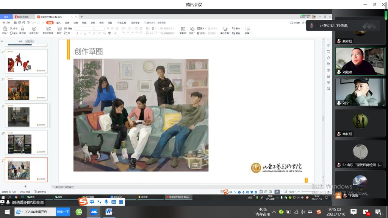Insert a Text Box (文本框) from ribbon
The height and width of the screenshot is (218, 388).
pyautogui.click(x=183, y=29)
